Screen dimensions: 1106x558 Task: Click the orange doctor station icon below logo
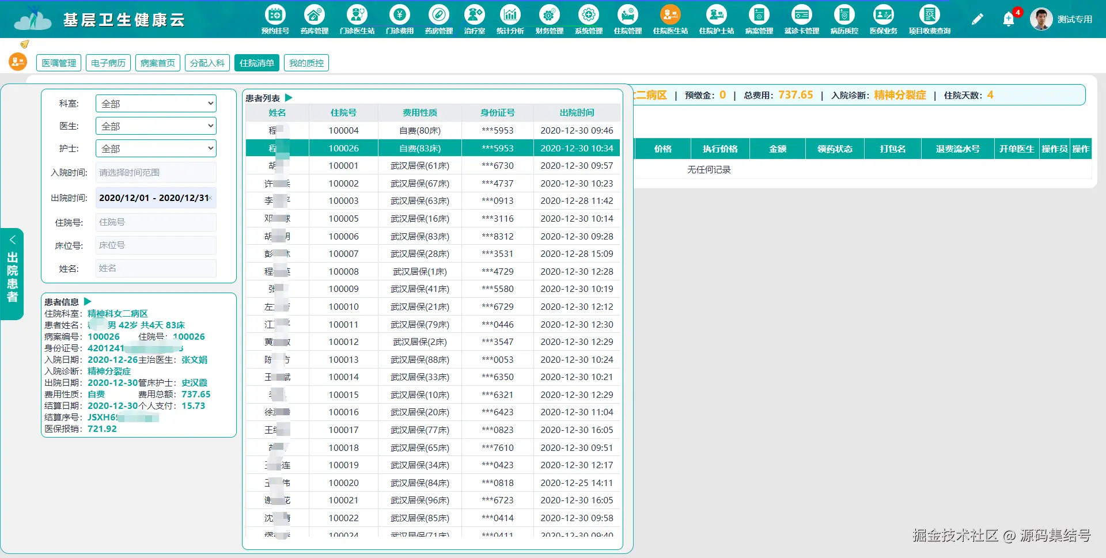click(x=18, y=61)
